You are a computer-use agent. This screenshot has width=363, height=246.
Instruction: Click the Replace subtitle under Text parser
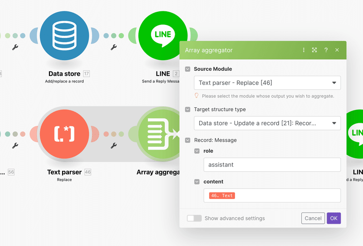click(x=64, y=180)
